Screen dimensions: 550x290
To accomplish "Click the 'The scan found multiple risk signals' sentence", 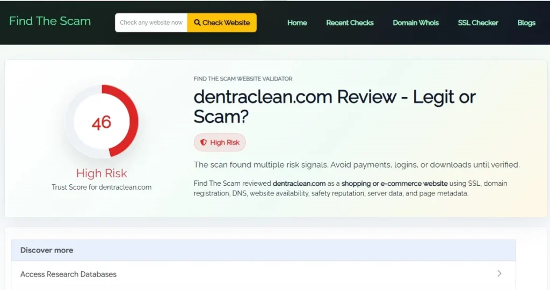I will click(x=357, y=165).
